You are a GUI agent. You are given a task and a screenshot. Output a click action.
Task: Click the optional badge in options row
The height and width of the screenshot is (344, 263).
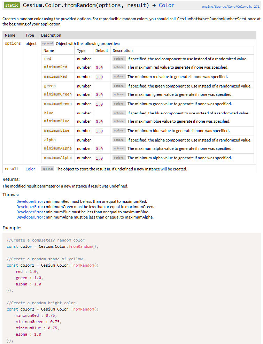point(48,44)
